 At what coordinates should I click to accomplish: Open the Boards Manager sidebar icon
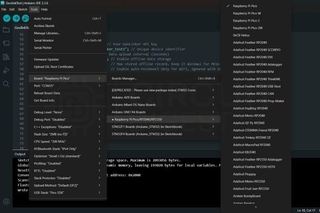click(6, 43)
